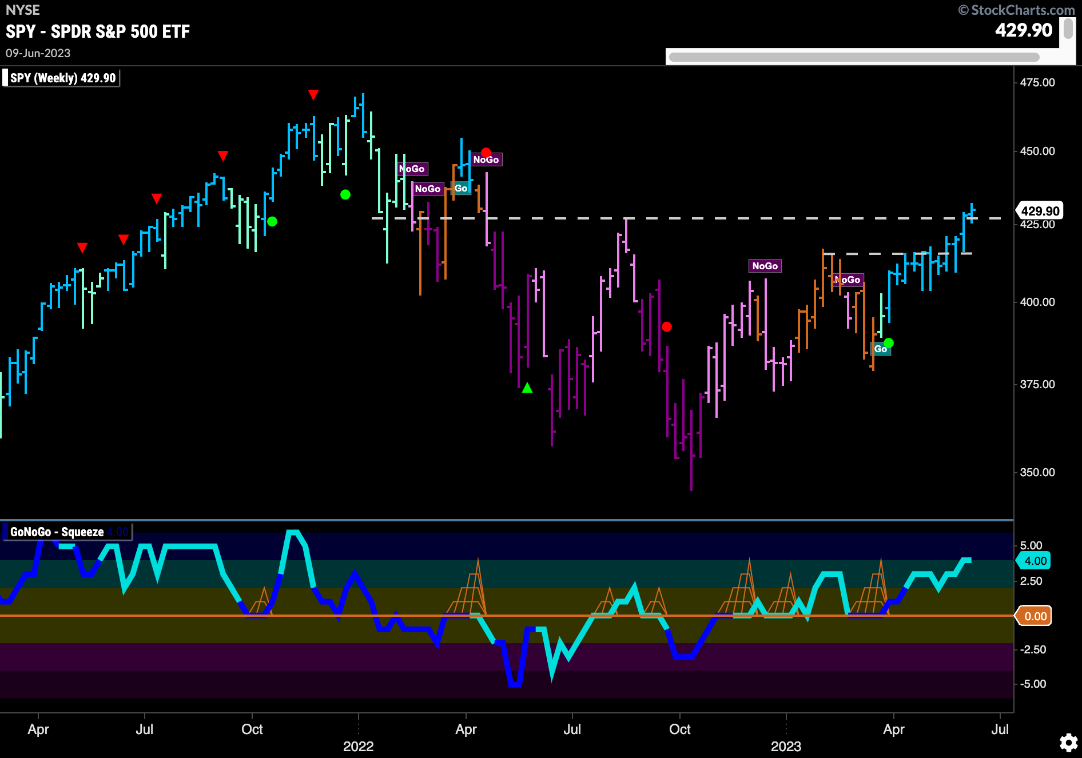Select the SPY (Weekly) 429.90 legend label
This screenshot has height=758, width=1082.
pos(62,78)
